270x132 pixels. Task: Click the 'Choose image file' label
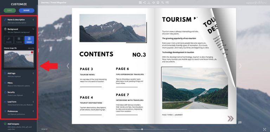(10, 48)
